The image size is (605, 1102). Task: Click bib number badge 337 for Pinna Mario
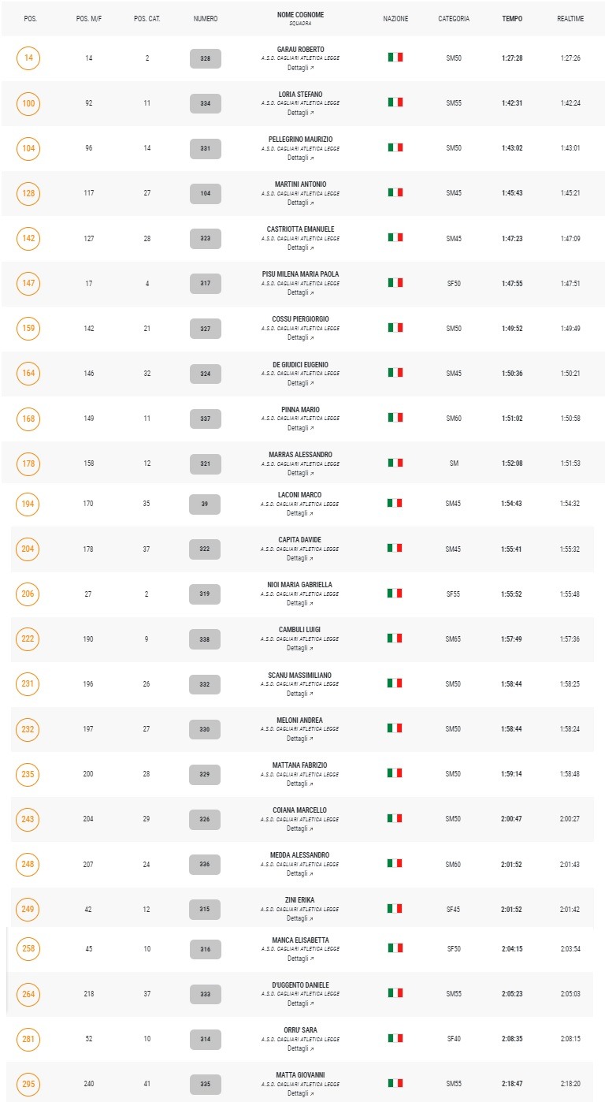[206, 418]
